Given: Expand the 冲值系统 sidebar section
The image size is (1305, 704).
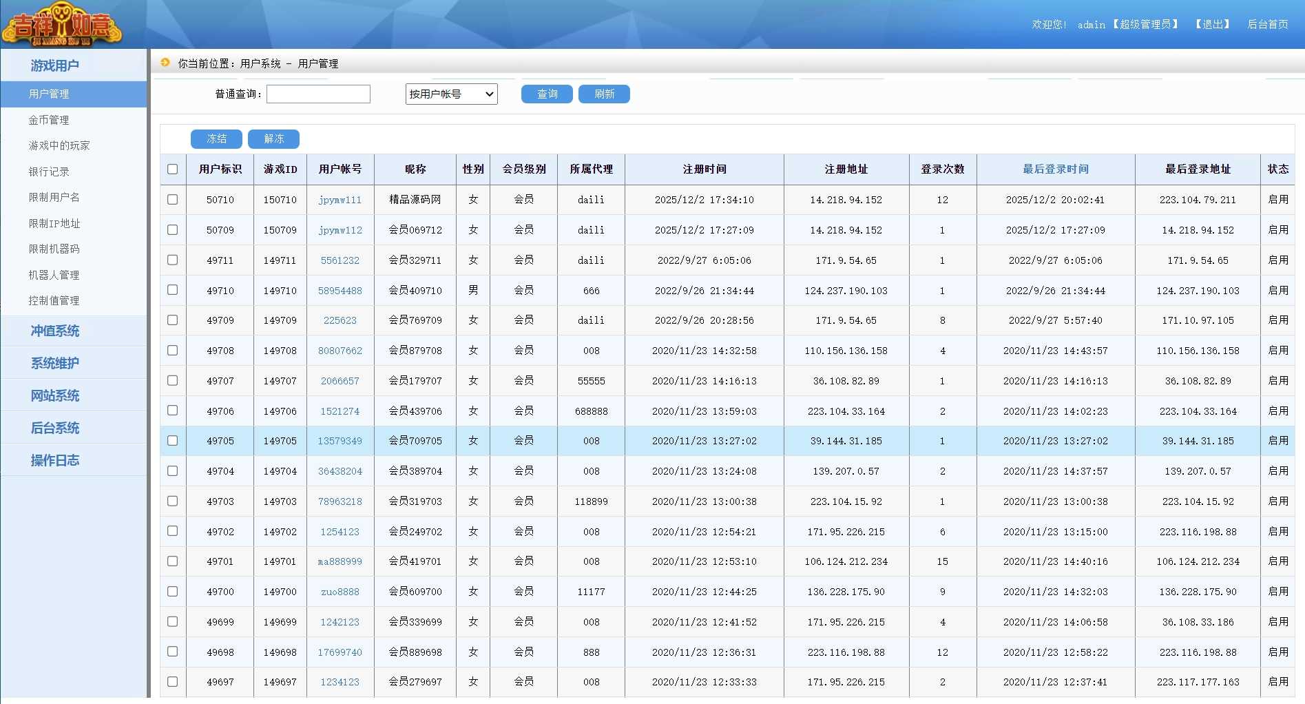Looking at the screenshot, I should tap(55, 331).
